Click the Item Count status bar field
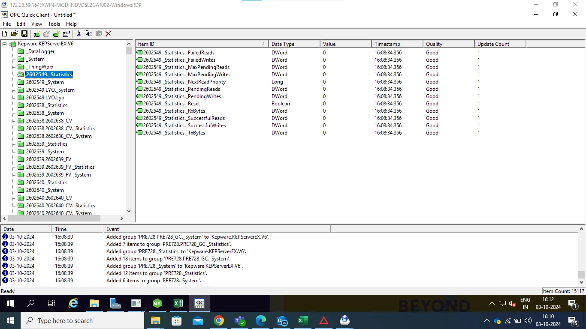This screenshot has width=586, height=329. 563,291
